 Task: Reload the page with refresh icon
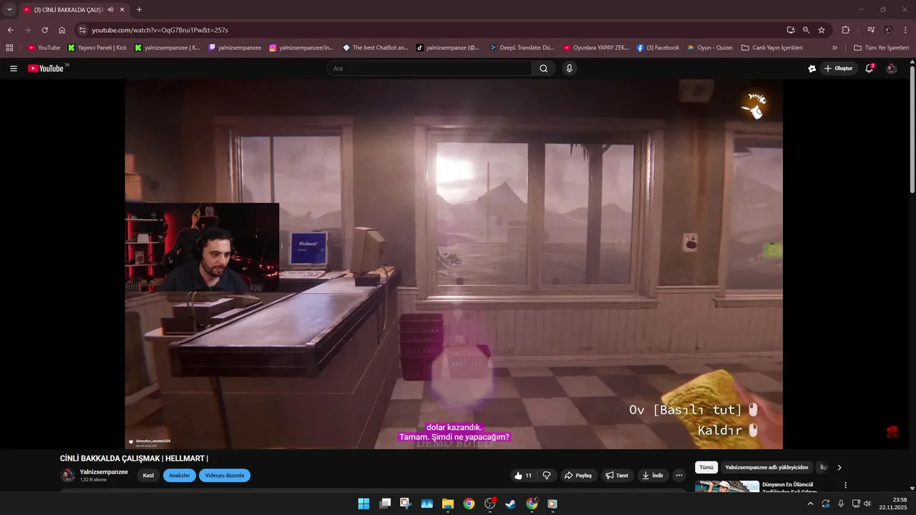[x=44, y=30]
